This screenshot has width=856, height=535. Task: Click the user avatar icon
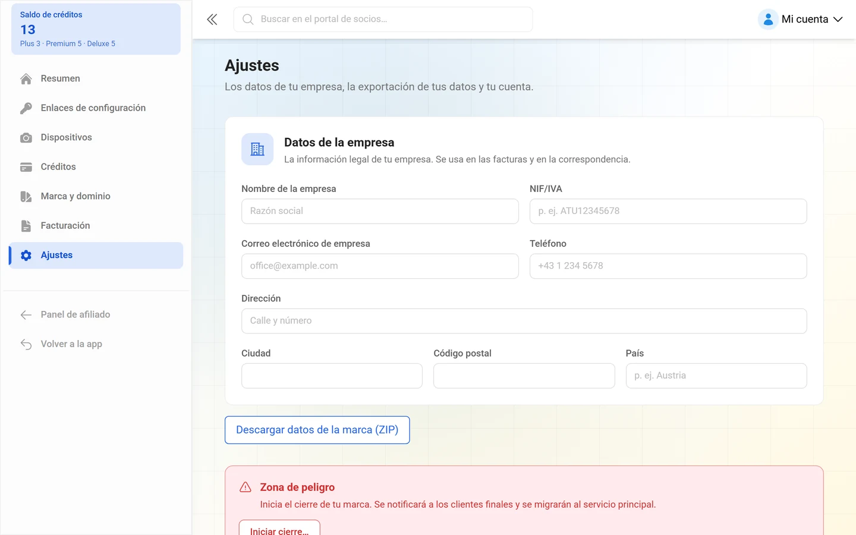pyautogui.click(x=768, y=20)
